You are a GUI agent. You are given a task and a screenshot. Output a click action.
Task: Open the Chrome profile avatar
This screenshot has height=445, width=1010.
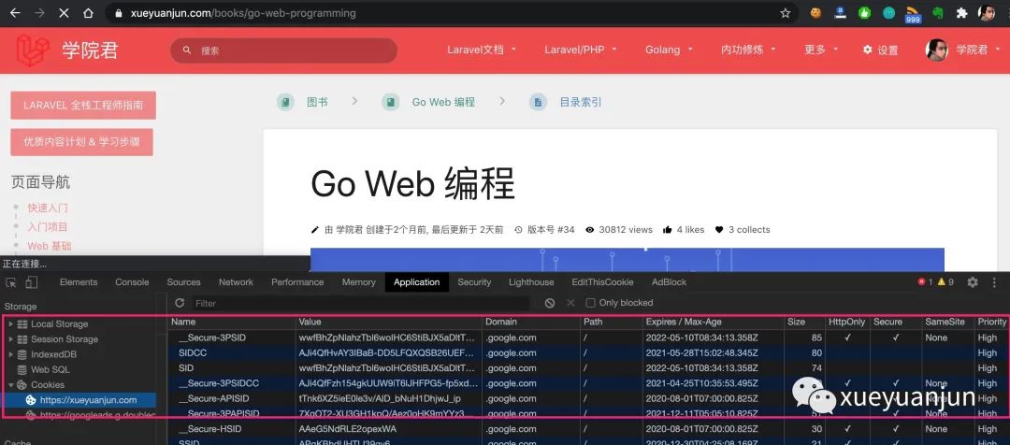click(987, 13)
